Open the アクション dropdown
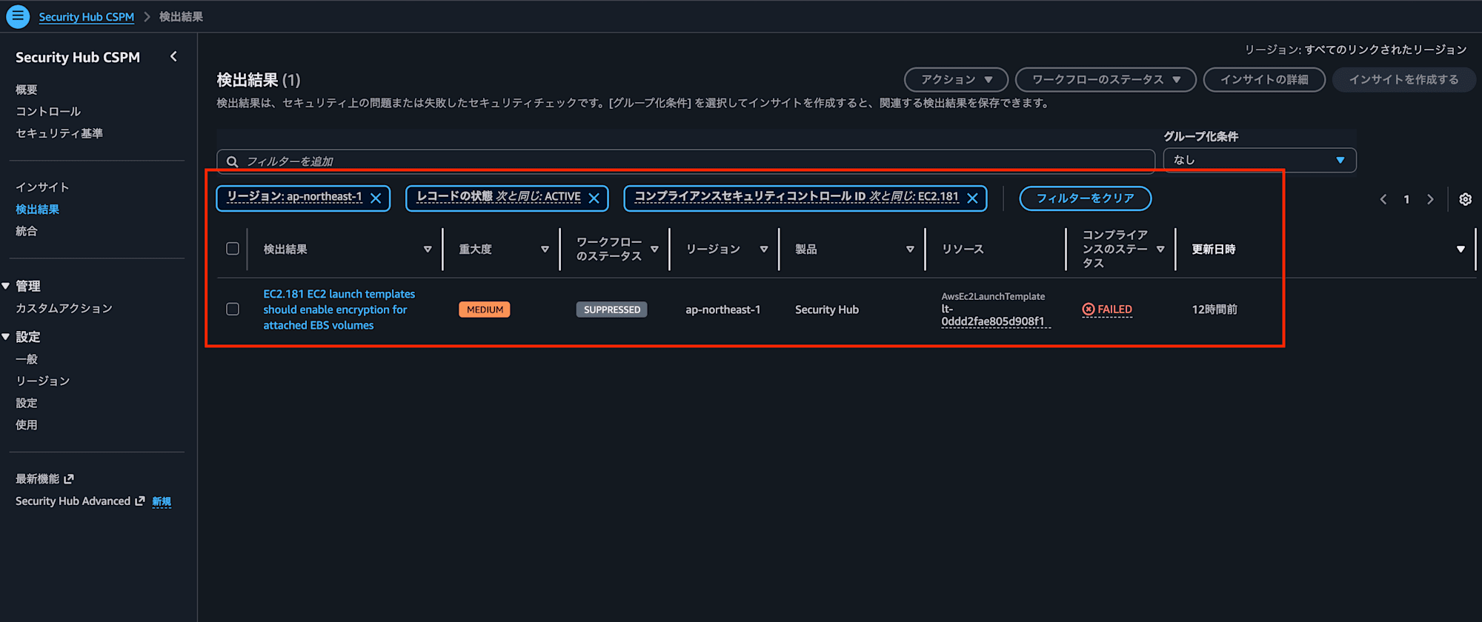 [956, 79]
